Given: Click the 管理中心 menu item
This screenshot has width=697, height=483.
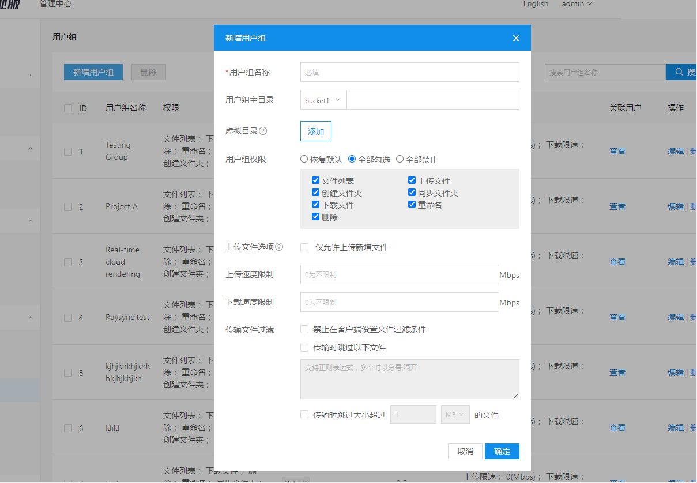Looking at the screenshot, I should click(55, 4).
